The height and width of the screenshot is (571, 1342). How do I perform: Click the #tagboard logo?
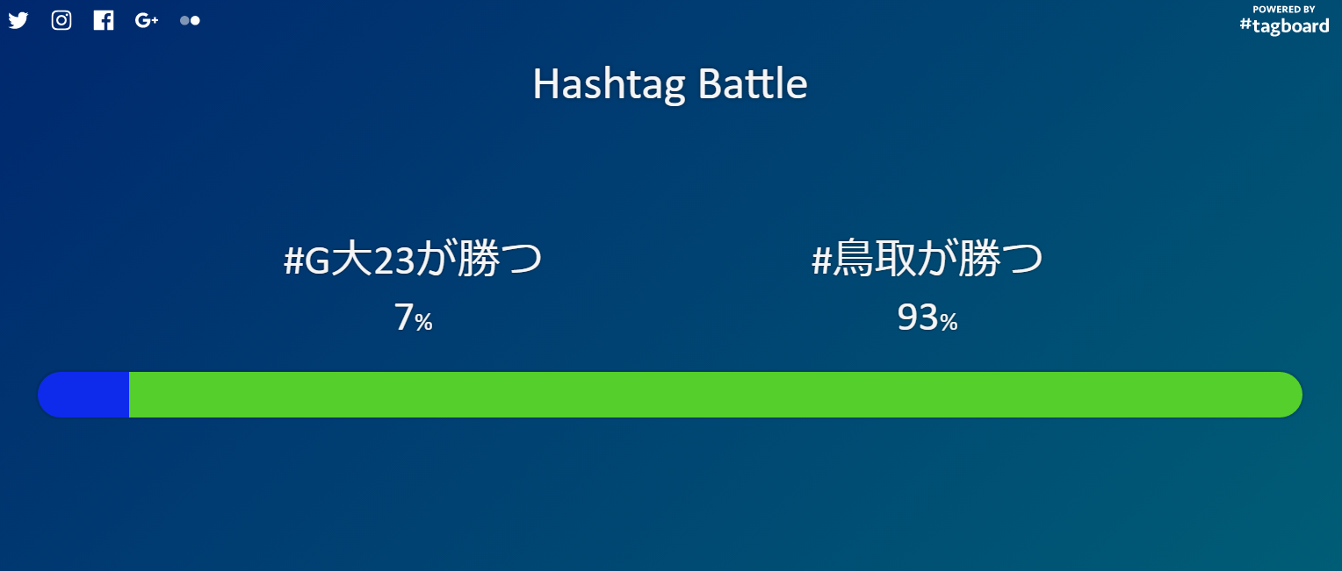1284,25
